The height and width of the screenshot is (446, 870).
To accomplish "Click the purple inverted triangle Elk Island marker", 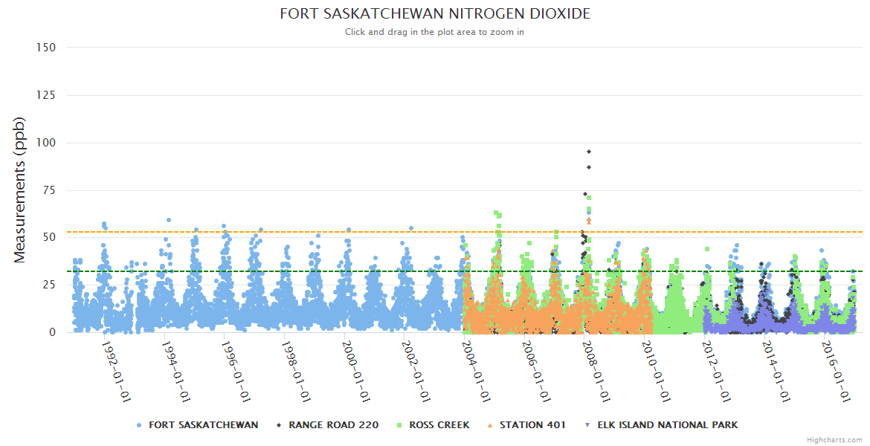I will coord(589,425).
